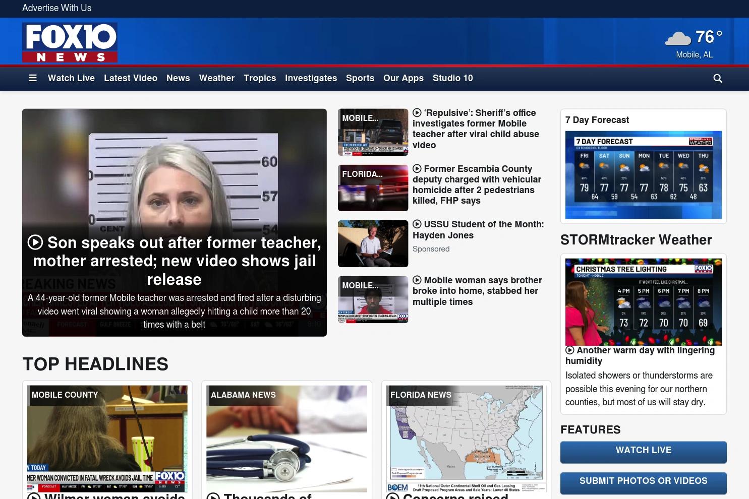749x499 pixels.
Task: Read Mobile woman says brother stabbed her story
Action: point(477,291)
